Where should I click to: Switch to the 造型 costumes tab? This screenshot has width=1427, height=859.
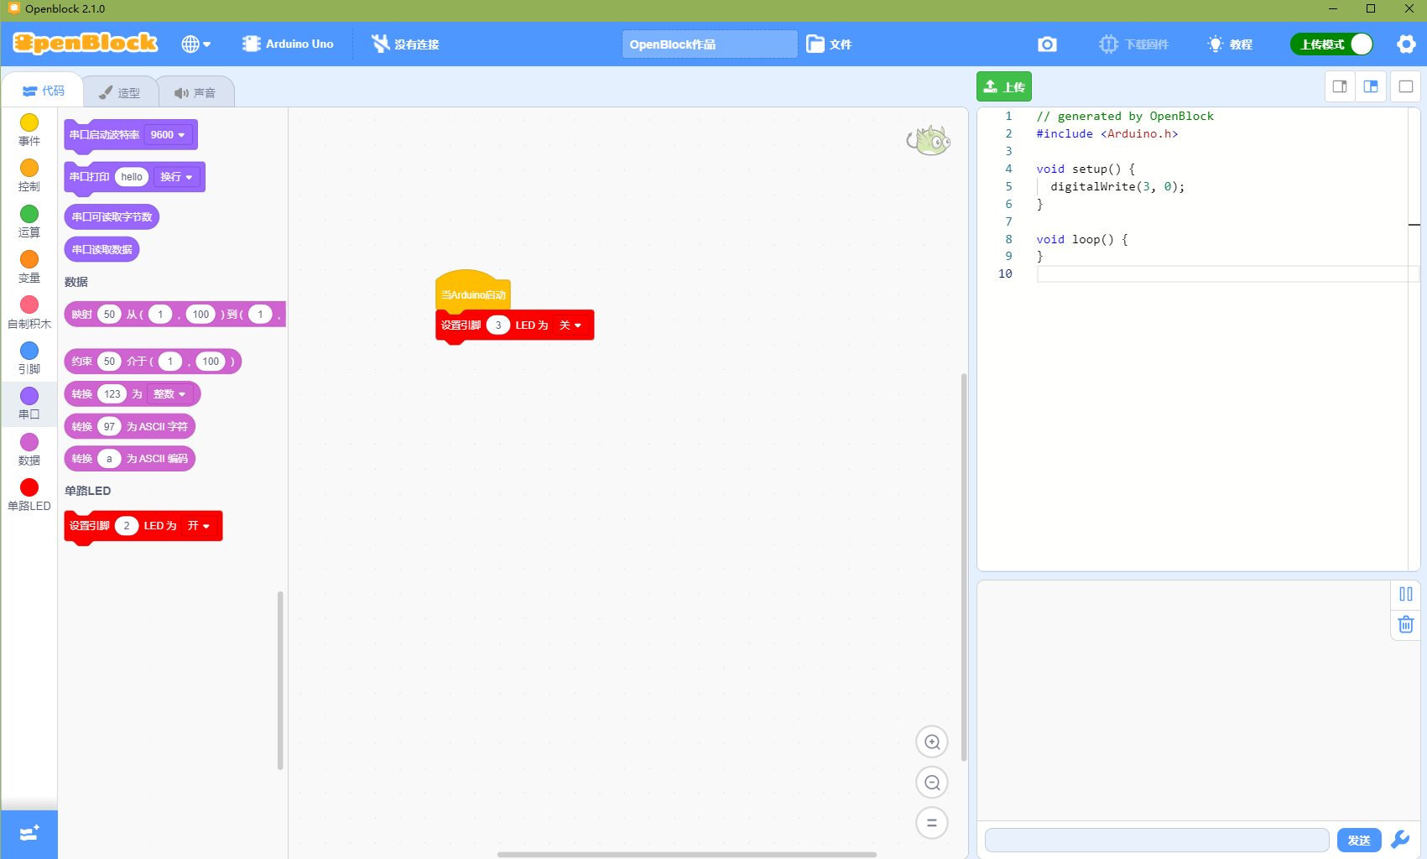coord(119,92)
